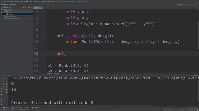This screenshot has width=199, height=111.
Task: Click the locate/scroll-from-source target icon
Action: click(x=23, y=7)
